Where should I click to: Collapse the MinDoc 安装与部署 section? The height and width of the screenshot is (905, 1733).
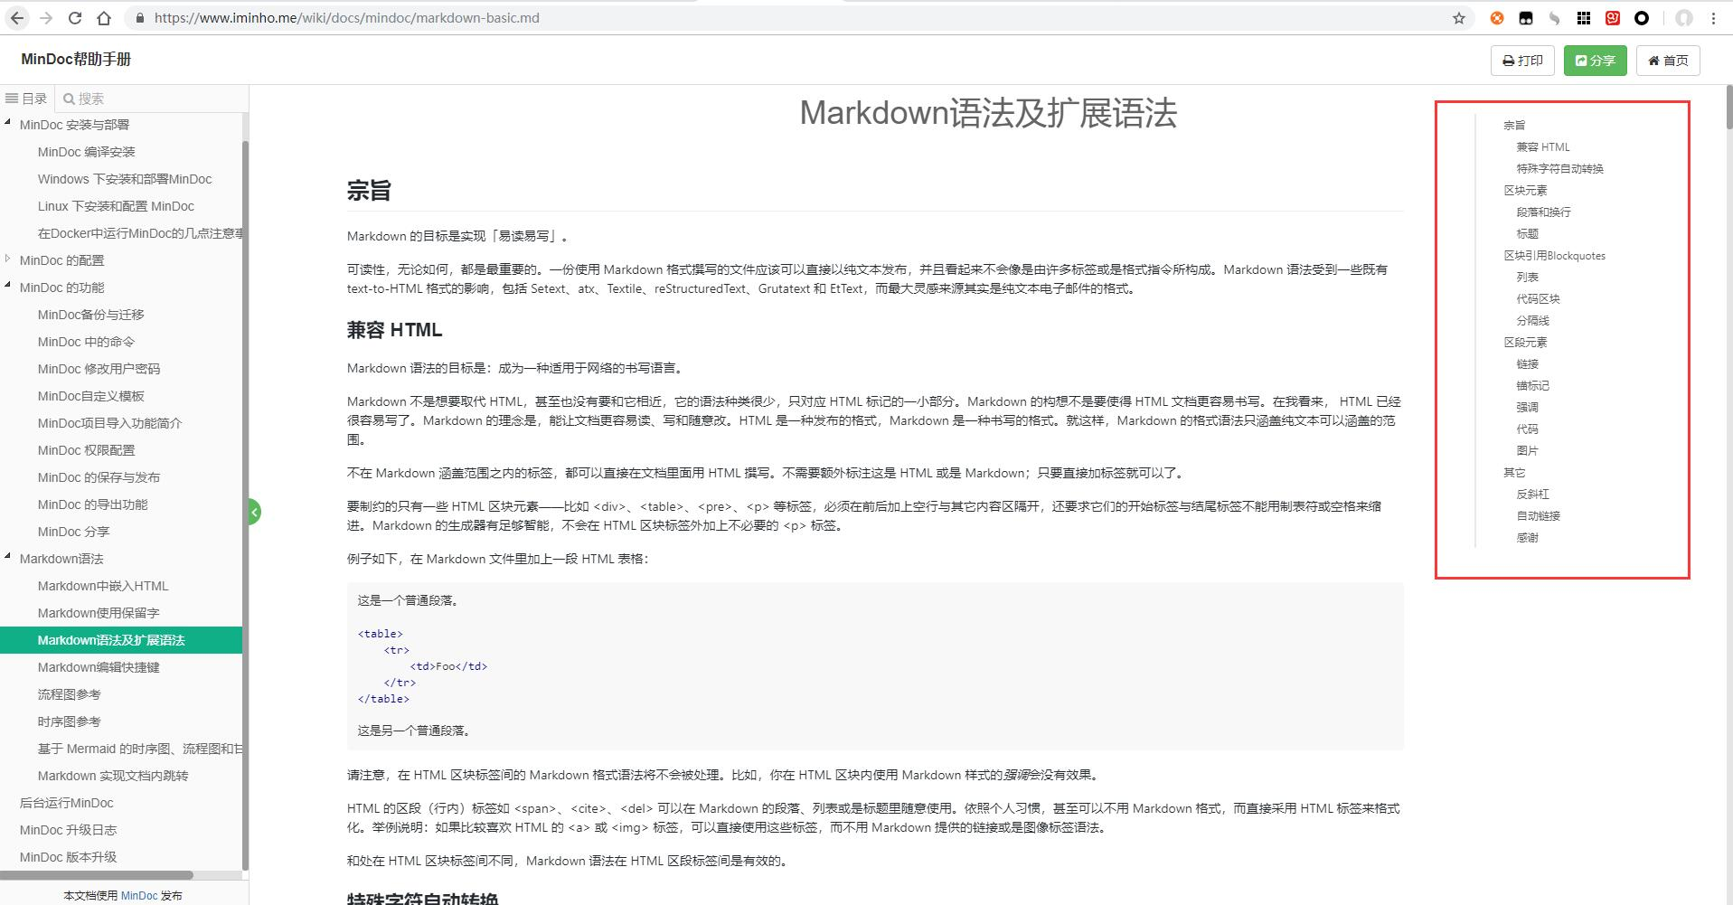[x=9, y=124]
